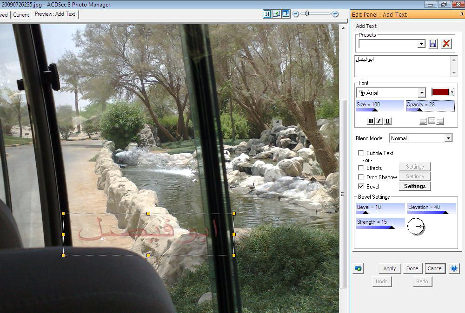Click the left-middle handle of text box
The height and width of the screenshot is (313, 465).
click(63, 235)
